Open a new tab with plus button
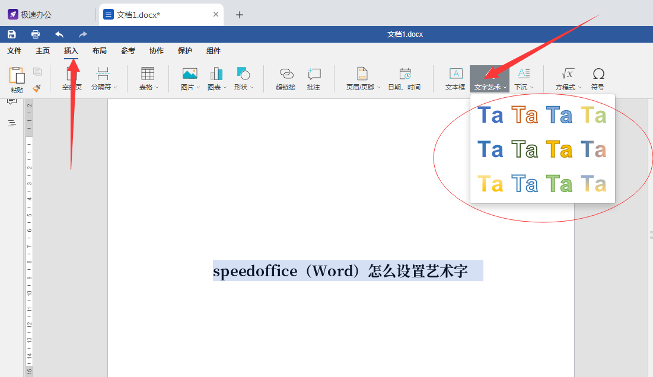The width and height of the screenshot is (653, 377). [x=240, y=15]
